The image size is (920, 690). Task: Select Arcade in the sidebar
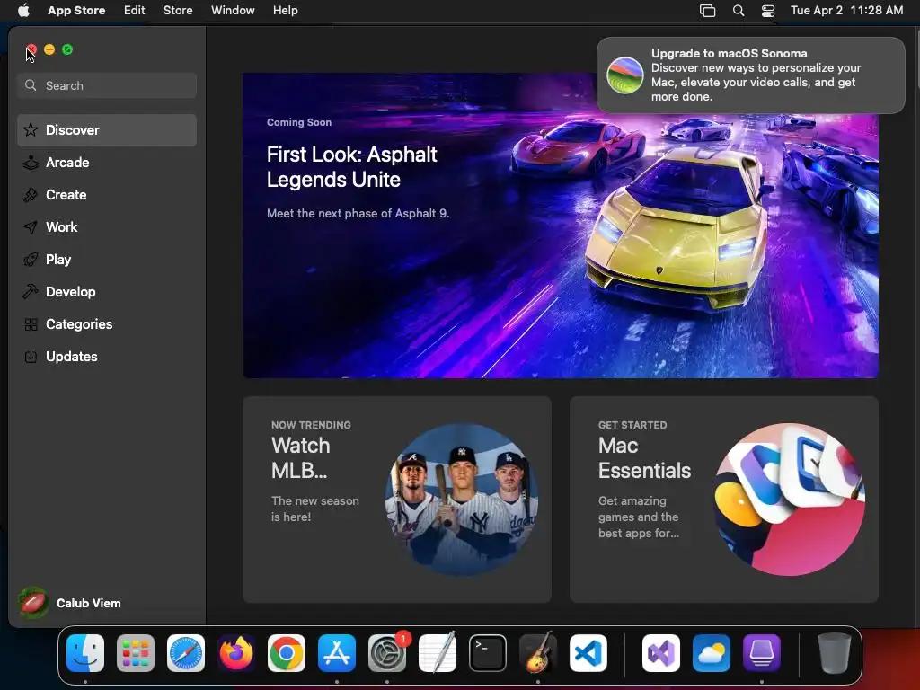tap(107, 163)
